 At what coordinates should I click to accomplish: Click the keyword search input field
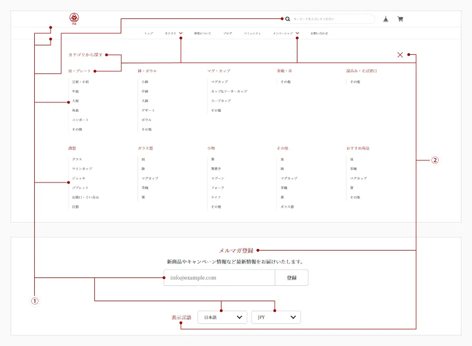(332, 19)
